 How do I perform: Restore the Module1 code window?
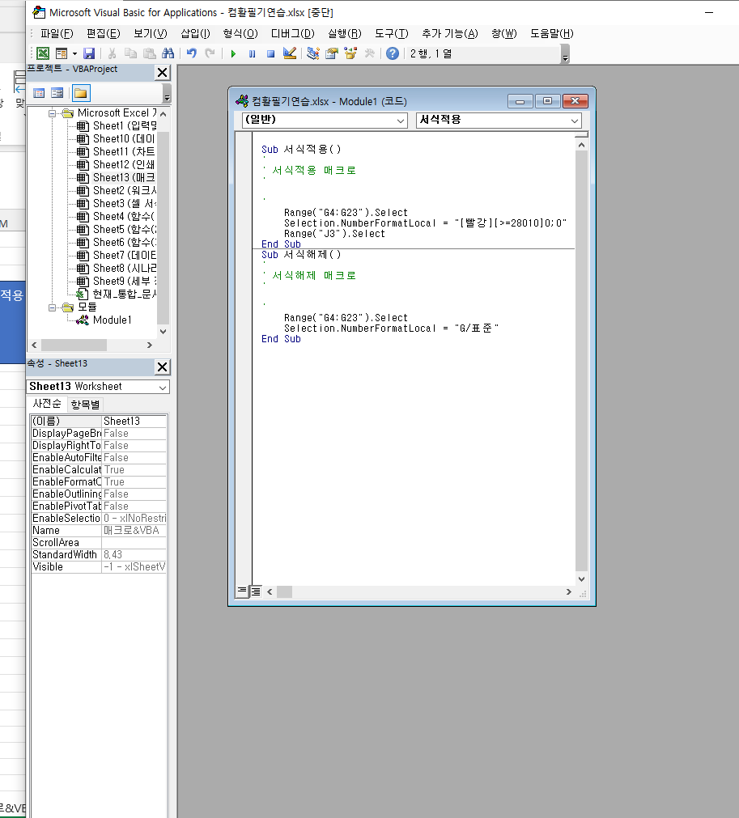click(547, 101)
